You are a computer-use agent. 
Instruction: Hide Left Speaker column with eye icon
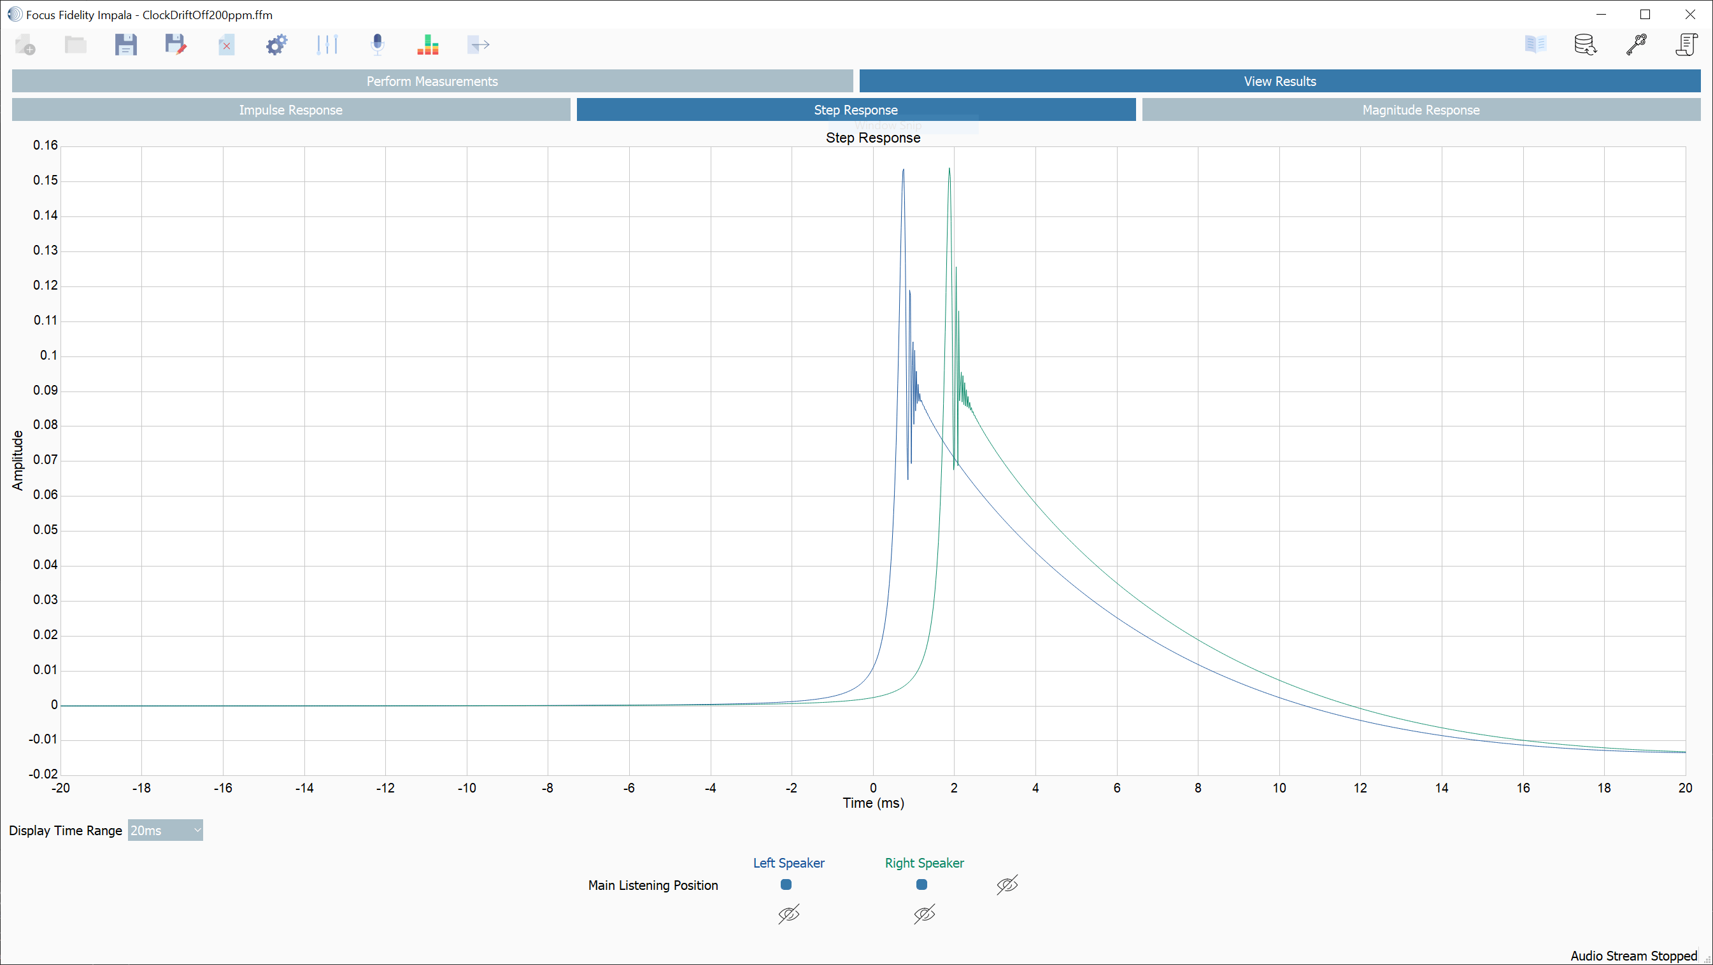coord(788,915)
